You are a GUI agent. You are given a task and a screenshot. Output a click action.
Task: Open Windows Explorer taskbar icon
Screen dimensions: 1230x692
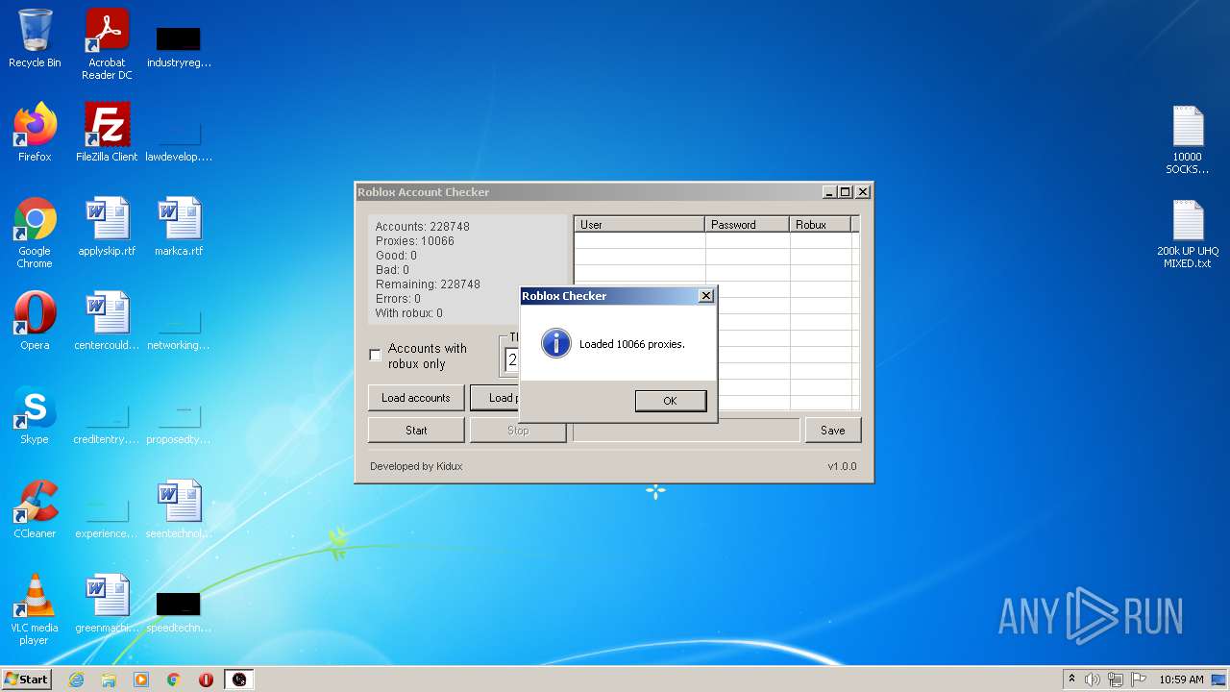click(x=109, y=680)
